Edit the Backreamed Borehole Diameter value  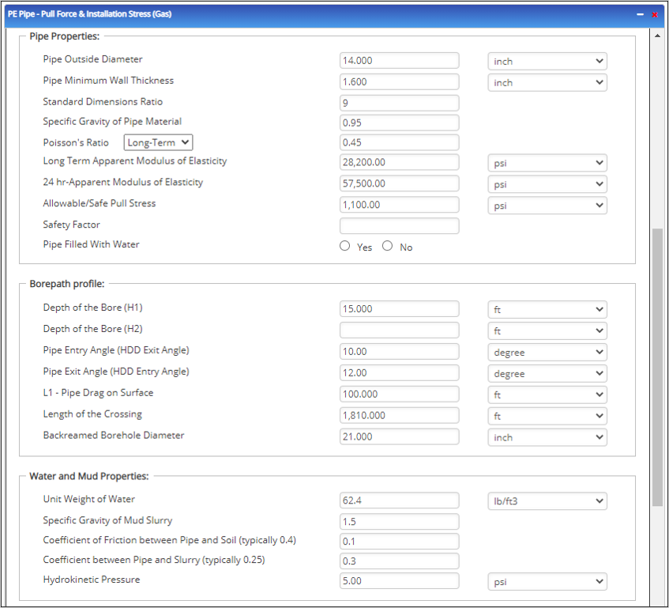[399, 436]
